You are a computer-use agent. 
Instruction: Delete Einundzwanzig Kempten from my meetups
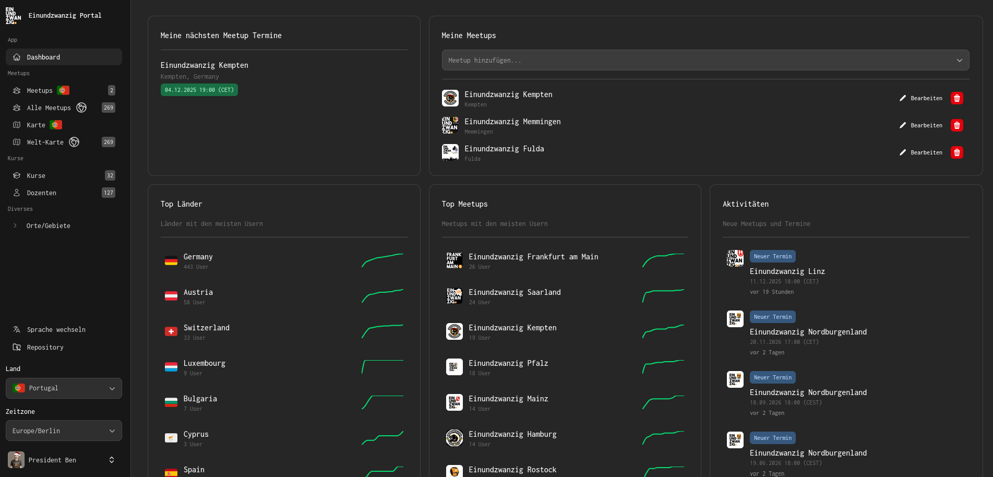pyautogui.click(x=956, y=98)
